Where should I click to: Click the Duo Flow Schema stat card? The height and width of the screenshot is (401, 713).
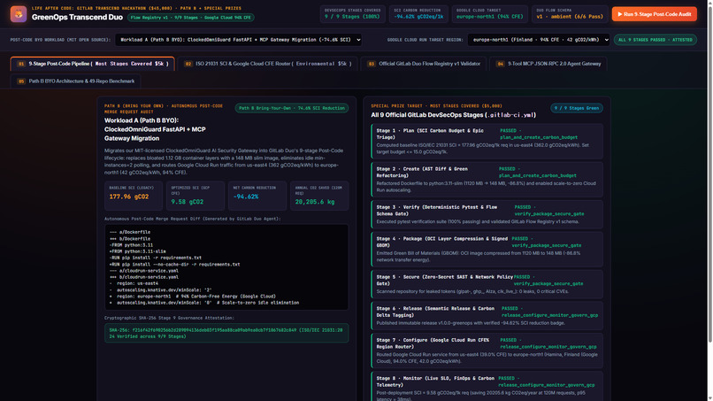tap(570, 14)
